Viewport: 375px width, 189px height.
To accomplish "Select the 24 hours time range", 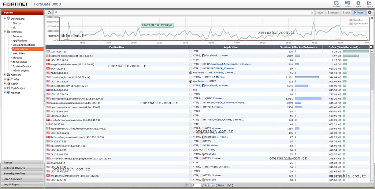I will click(x=359, y=12).
